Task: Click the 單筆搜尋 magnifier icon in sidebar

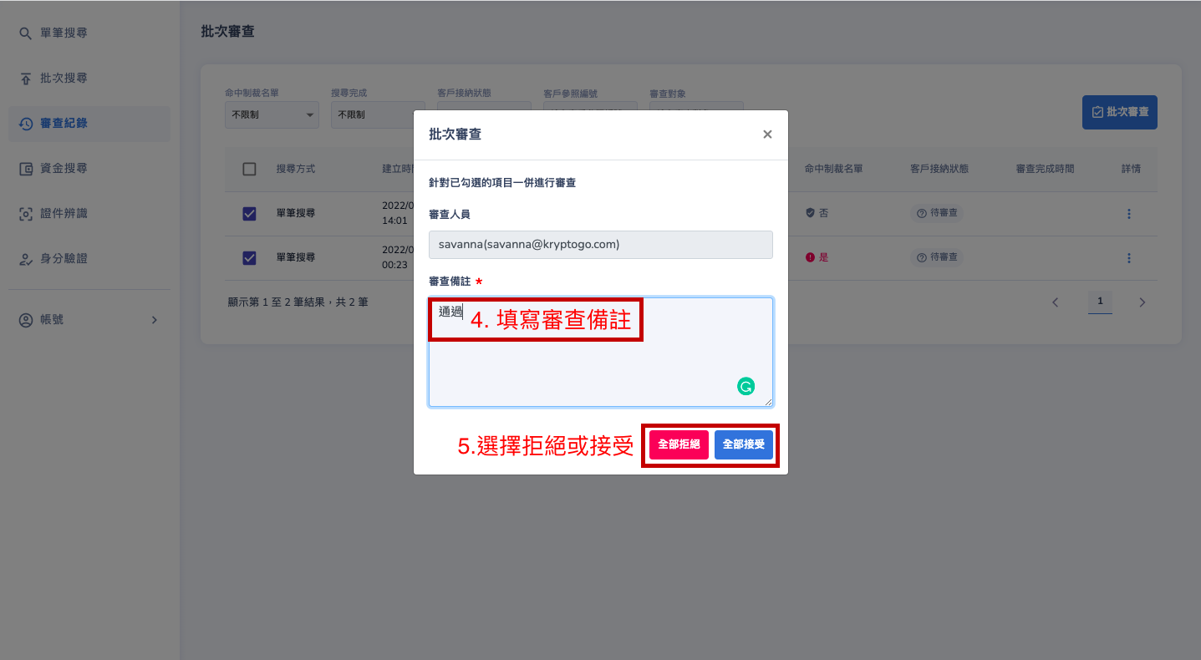Action: tap(26, 33)
